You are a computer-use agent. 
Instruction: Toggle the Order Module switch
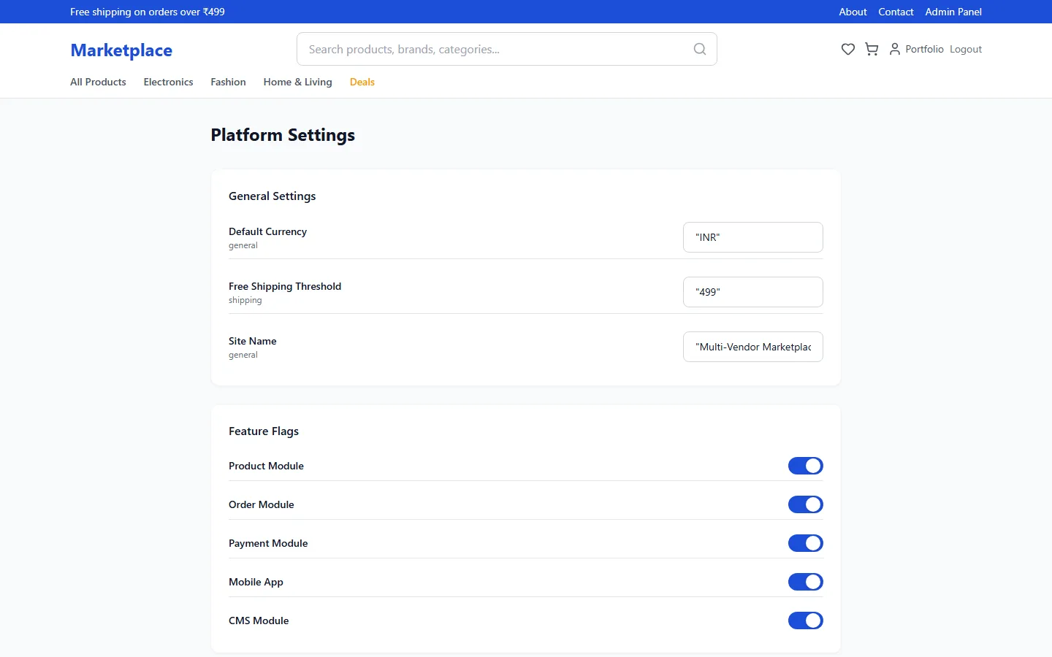point(805,504)
